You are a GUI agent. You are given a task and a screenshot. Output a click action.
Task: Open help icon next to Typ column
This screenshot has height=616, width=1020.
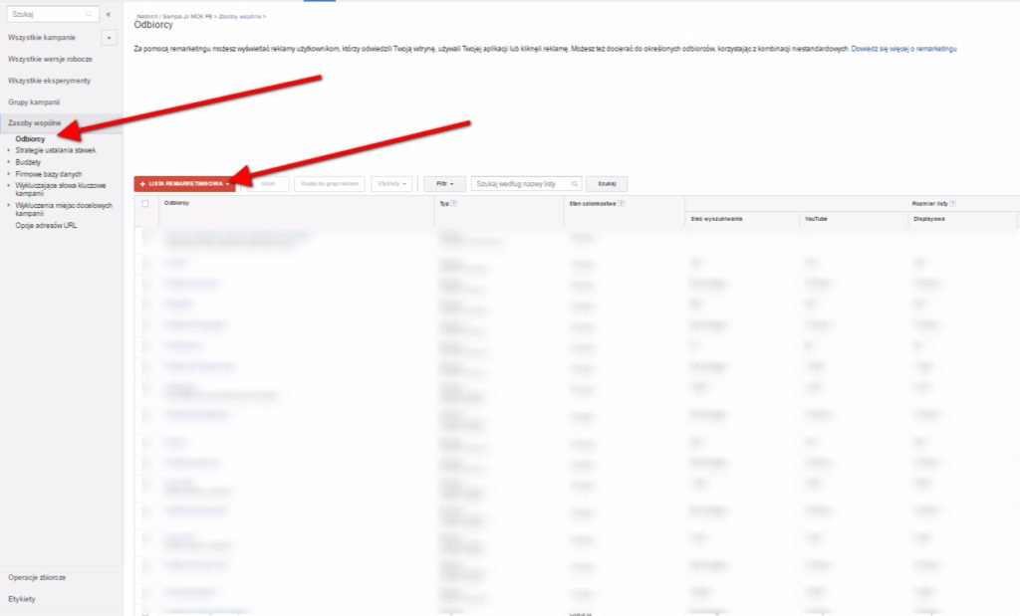tap(454, 203)
